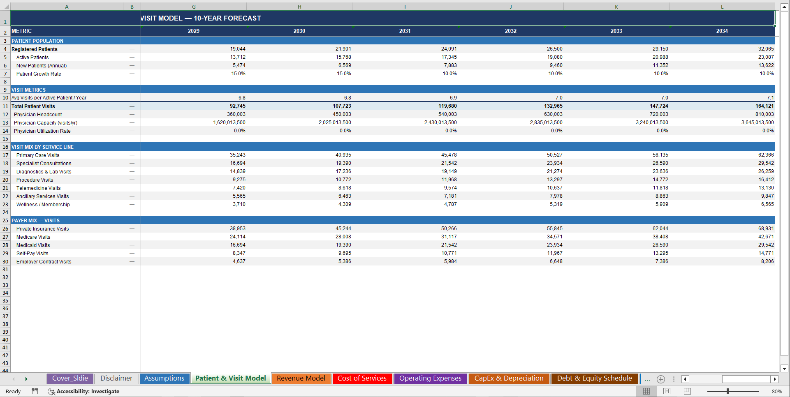Select column K by its header
The width and height of the screenshot is (790, 397).
pyautogui.click(x=616, y=6)
